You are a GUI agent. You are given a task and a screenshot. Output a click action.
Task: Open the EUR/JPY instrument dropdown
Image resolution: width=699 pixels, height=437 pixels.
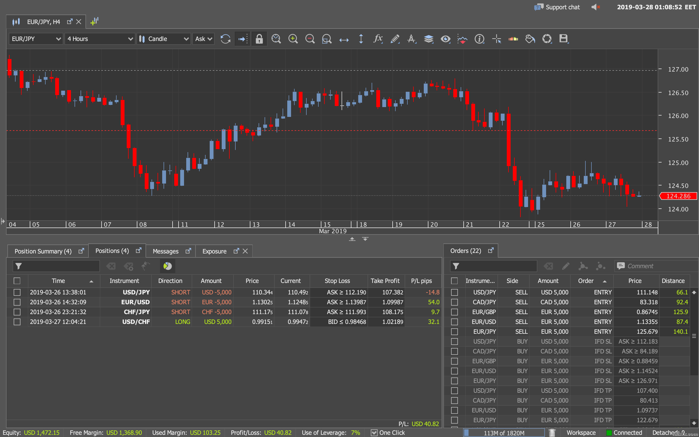(36, 39)
